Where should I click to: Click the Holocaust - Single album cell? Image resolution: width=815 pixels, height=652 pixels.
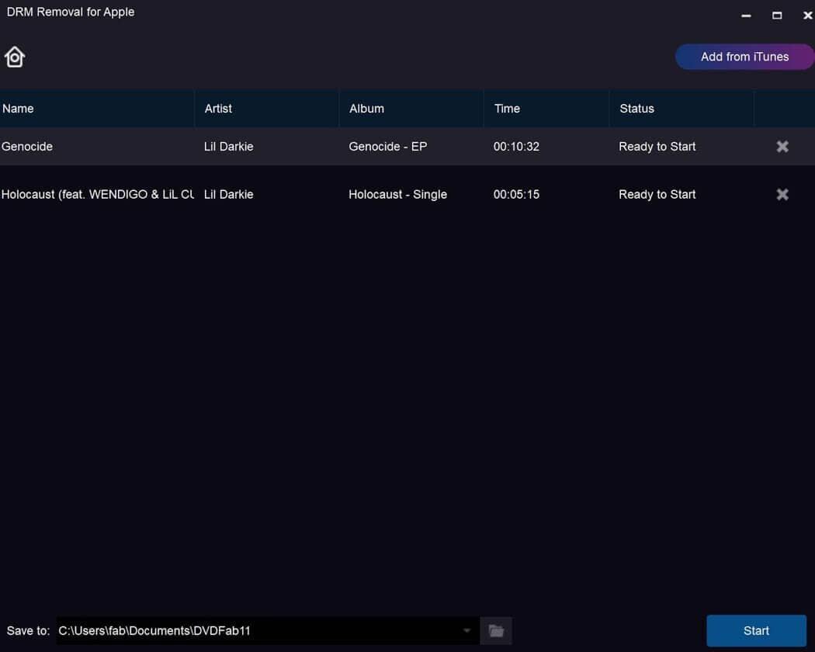397,195
